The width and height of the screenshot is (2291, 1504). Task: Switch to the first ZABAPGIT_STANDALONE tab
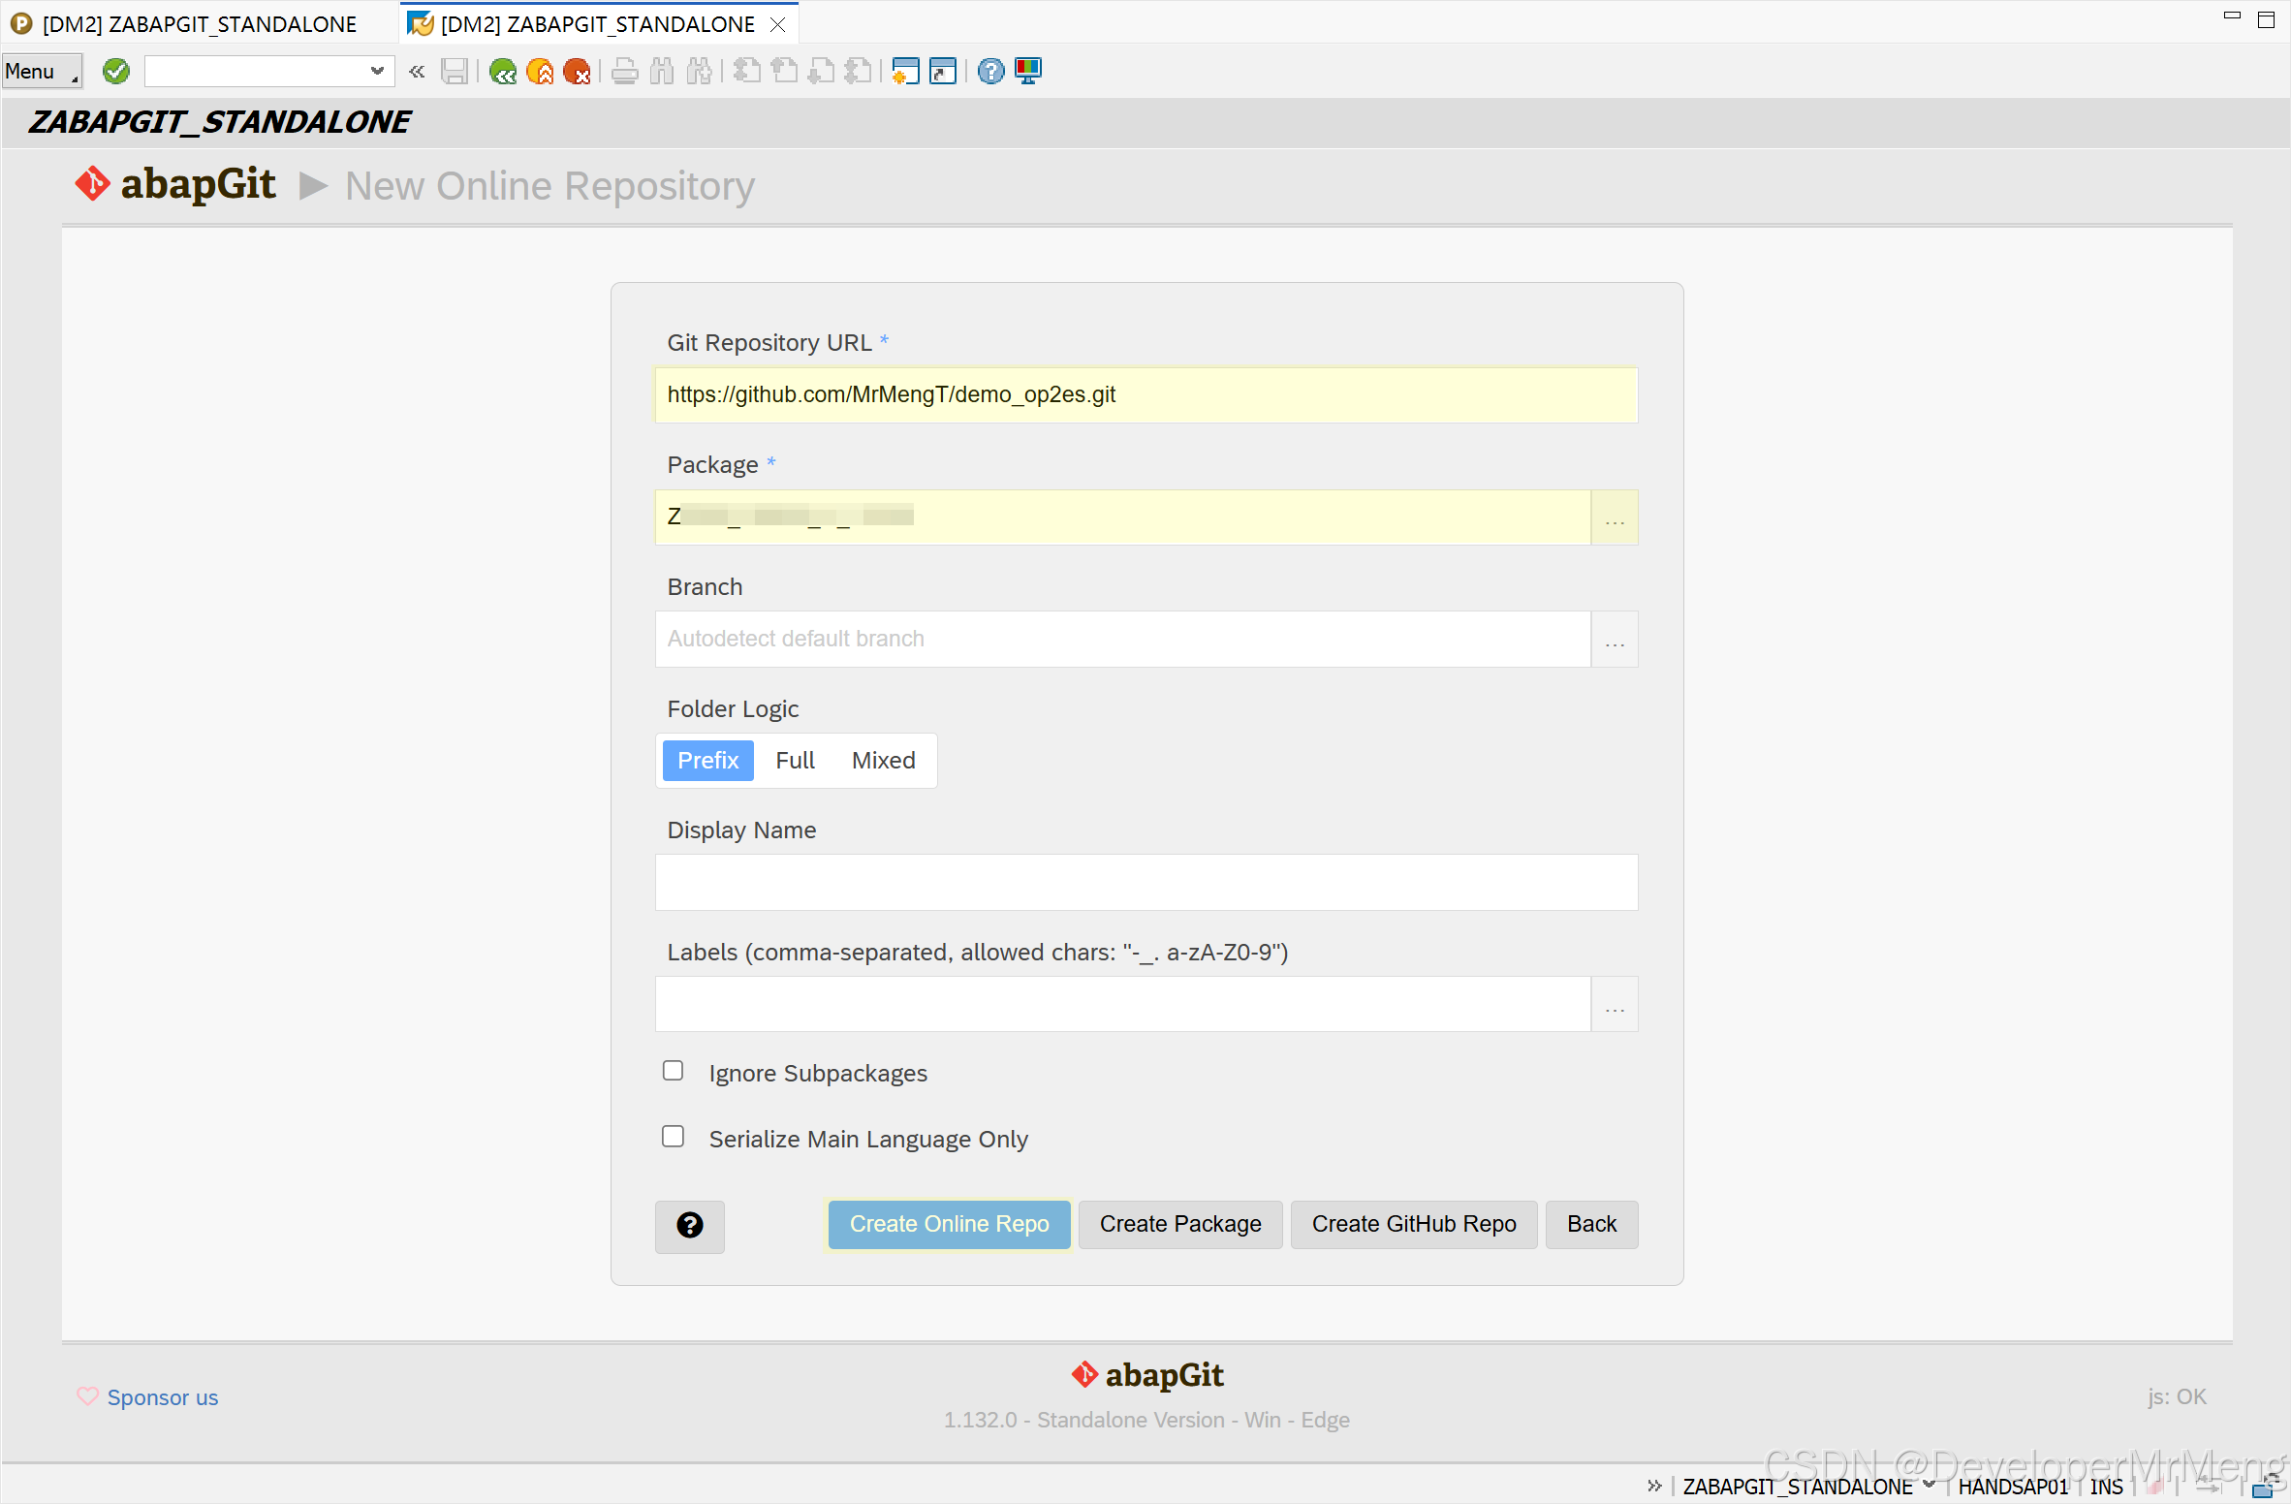tap(199, 23)
